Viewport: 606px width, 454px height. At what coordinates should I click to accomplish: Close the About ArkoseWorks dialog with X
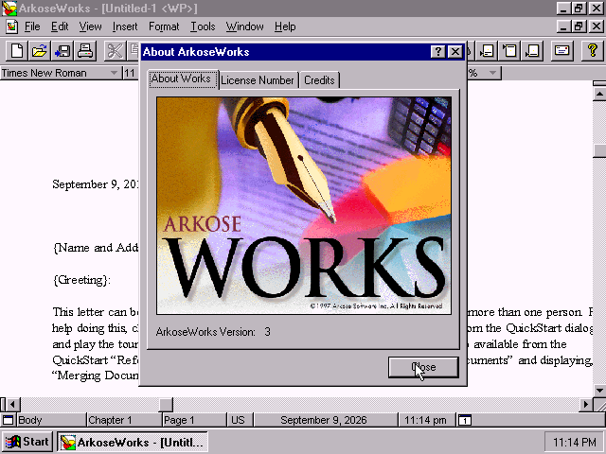(x=455, y=52)
